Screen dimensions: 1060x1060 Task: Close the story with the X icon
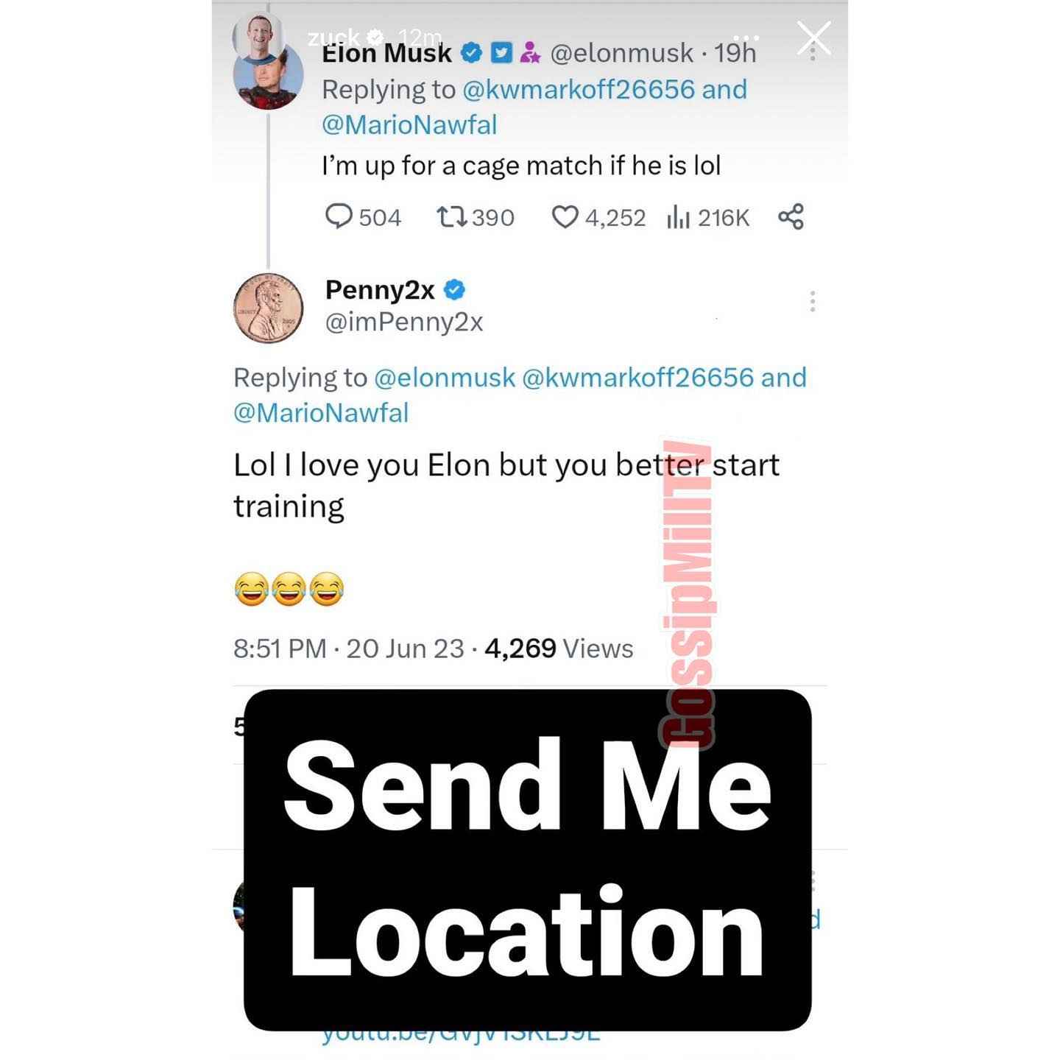[814, 38]
